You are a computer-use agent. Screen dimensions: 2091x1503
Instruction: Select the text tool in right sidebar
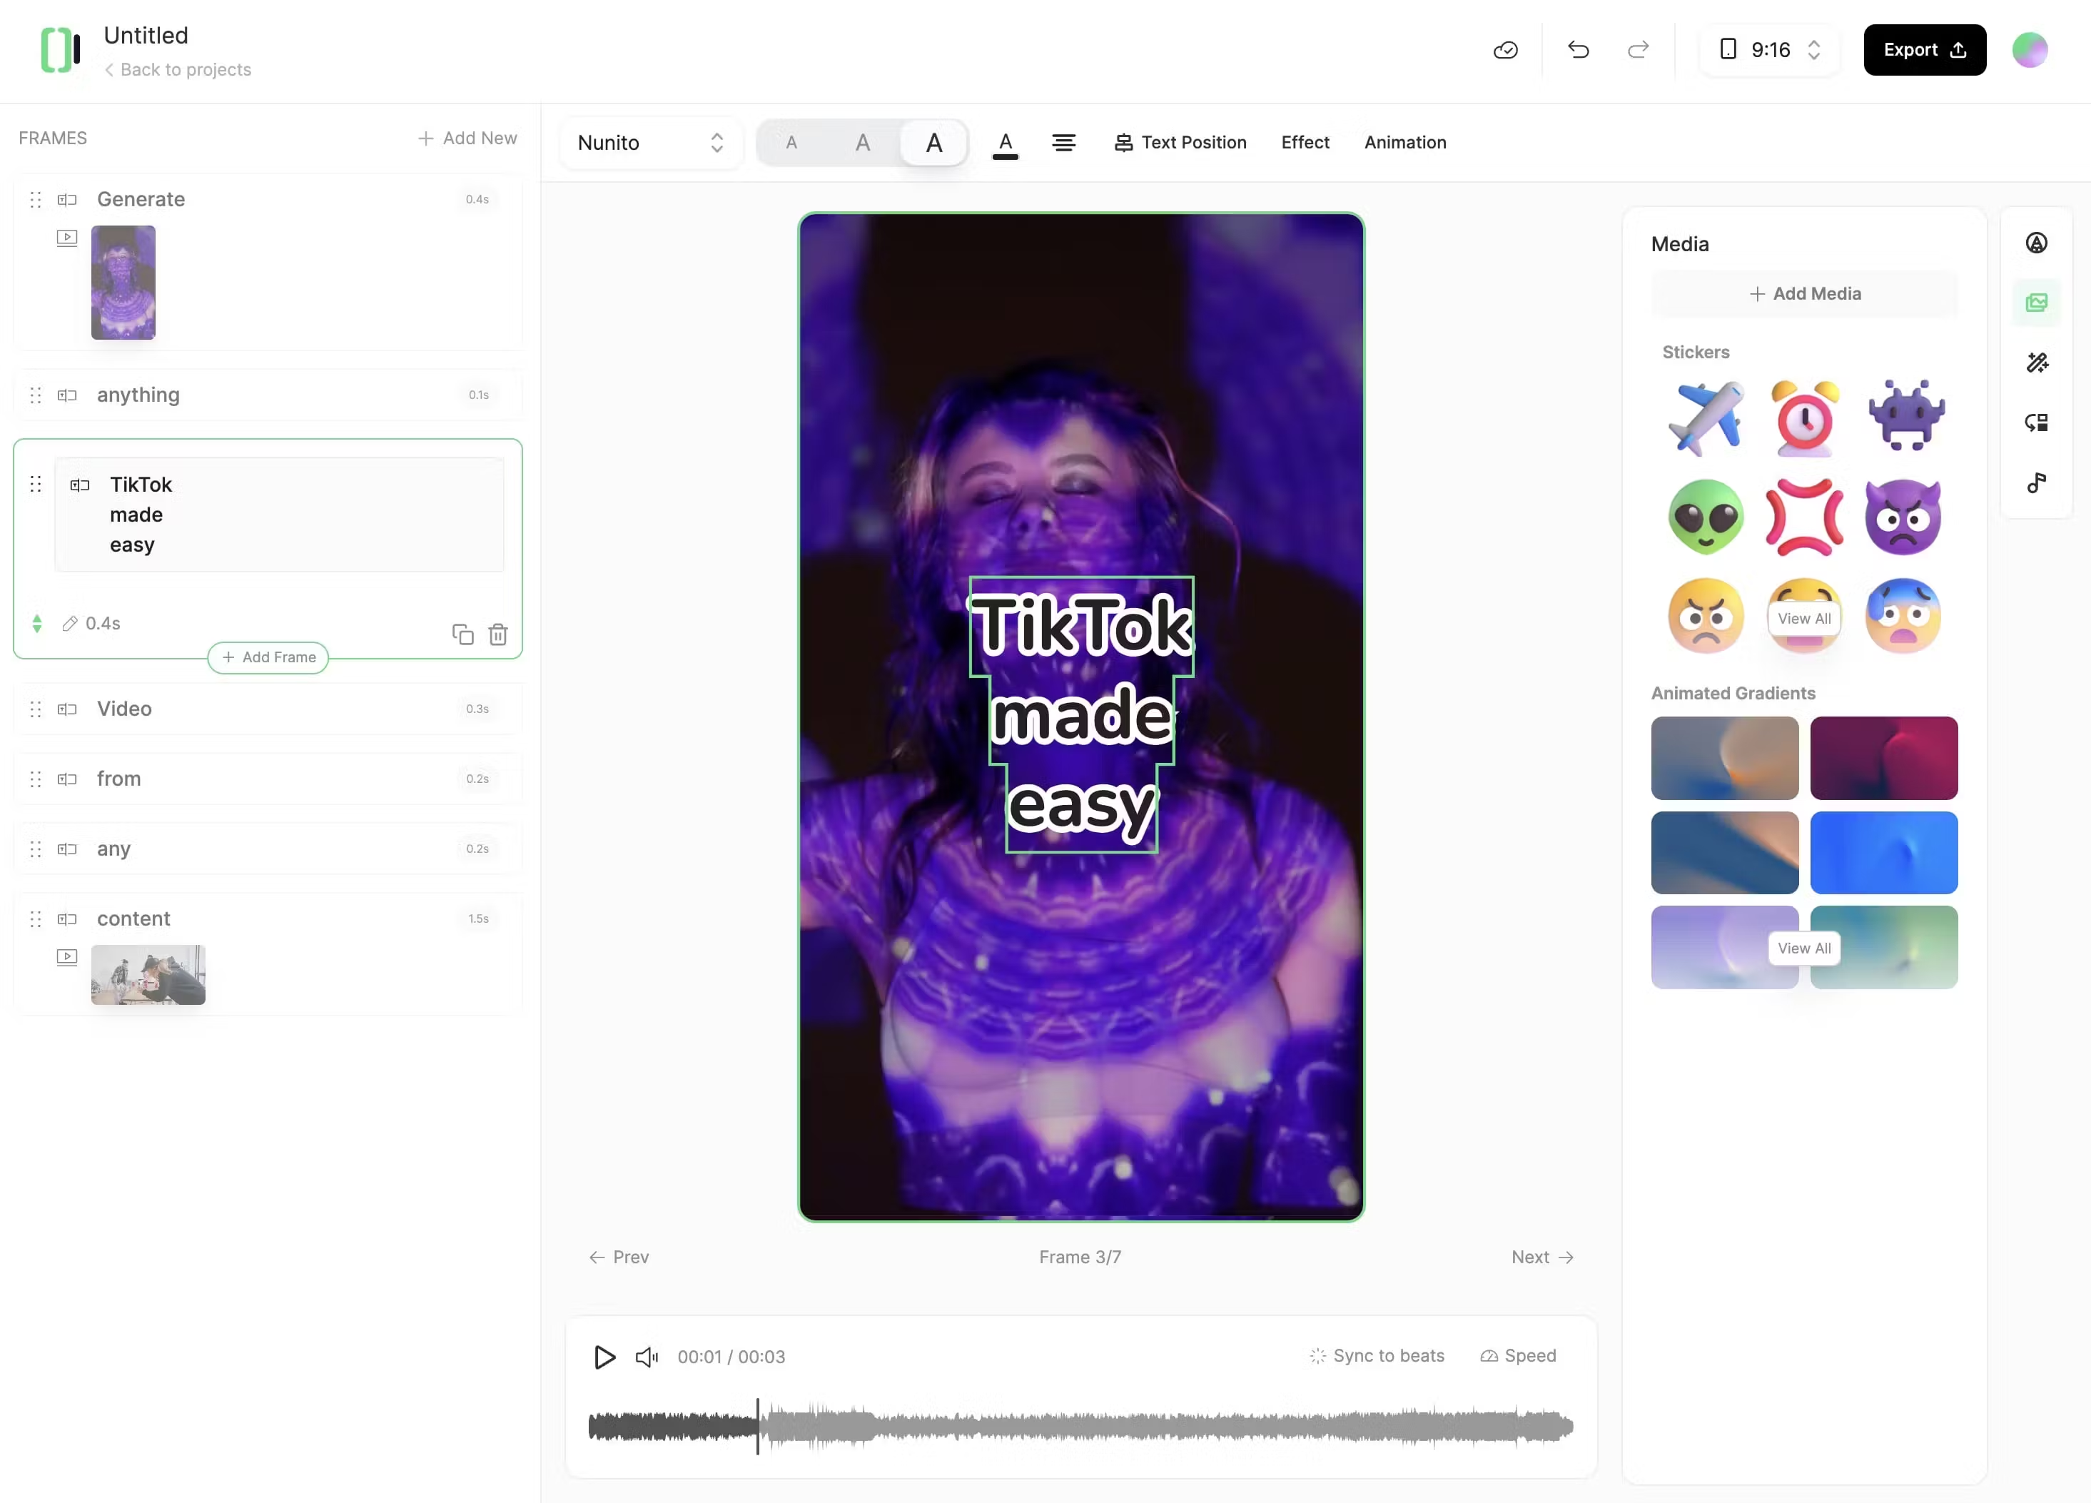tap(2037, 242)
